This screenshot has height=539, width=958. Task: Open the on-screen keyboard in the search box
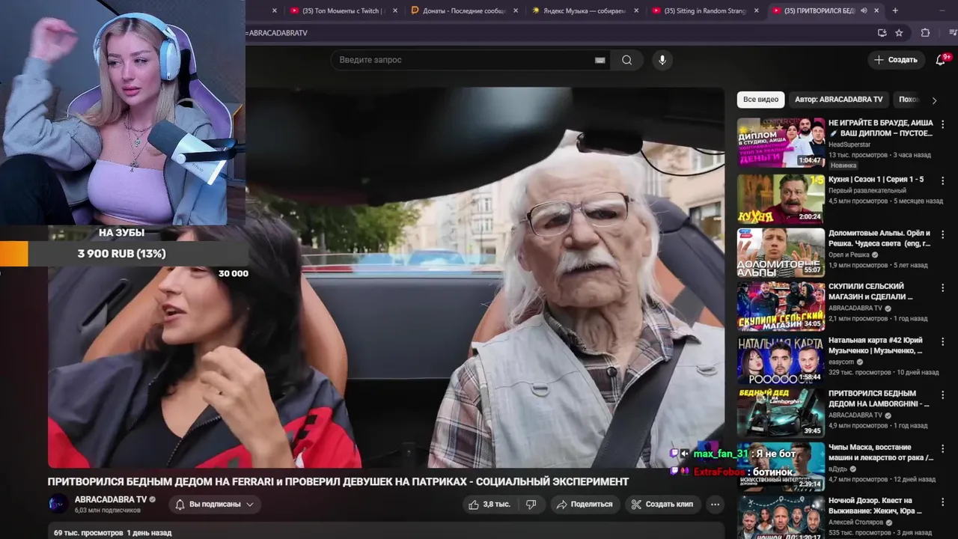click(599, 60)
